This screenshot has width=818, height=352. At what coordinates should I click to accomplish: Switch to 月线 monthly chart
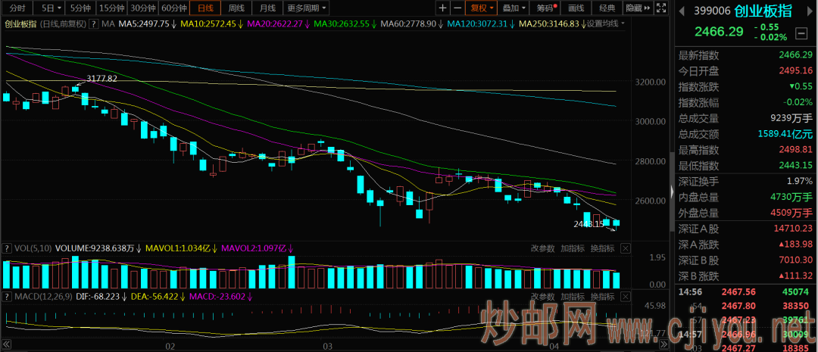267,8
